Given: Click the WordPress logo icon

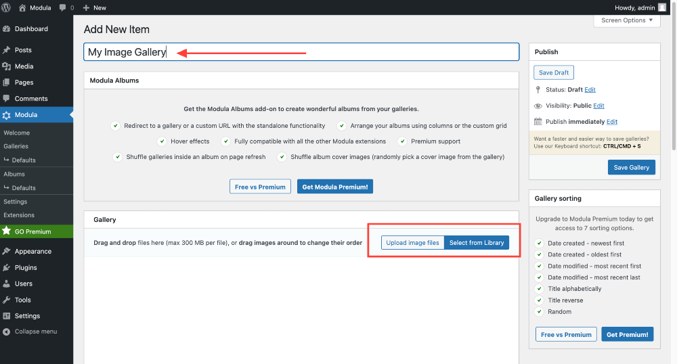Looking at the screenshot, I should (x=6, y=7).
